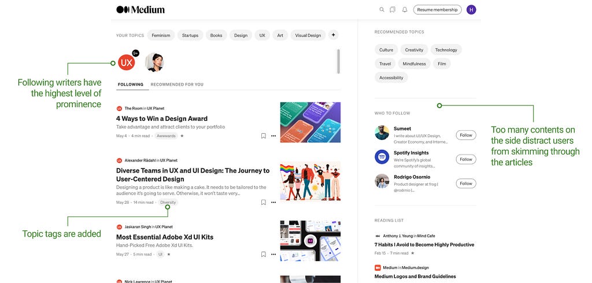The width and height of the screenshot is (592, 283).
Task: Select the Feminism topic chip
Action: tap(161, 35)
